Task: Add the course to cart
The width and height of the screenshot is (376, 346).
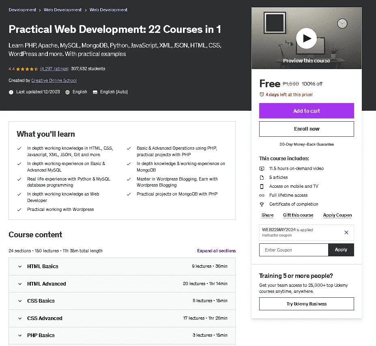Action: tap(307, 111)
